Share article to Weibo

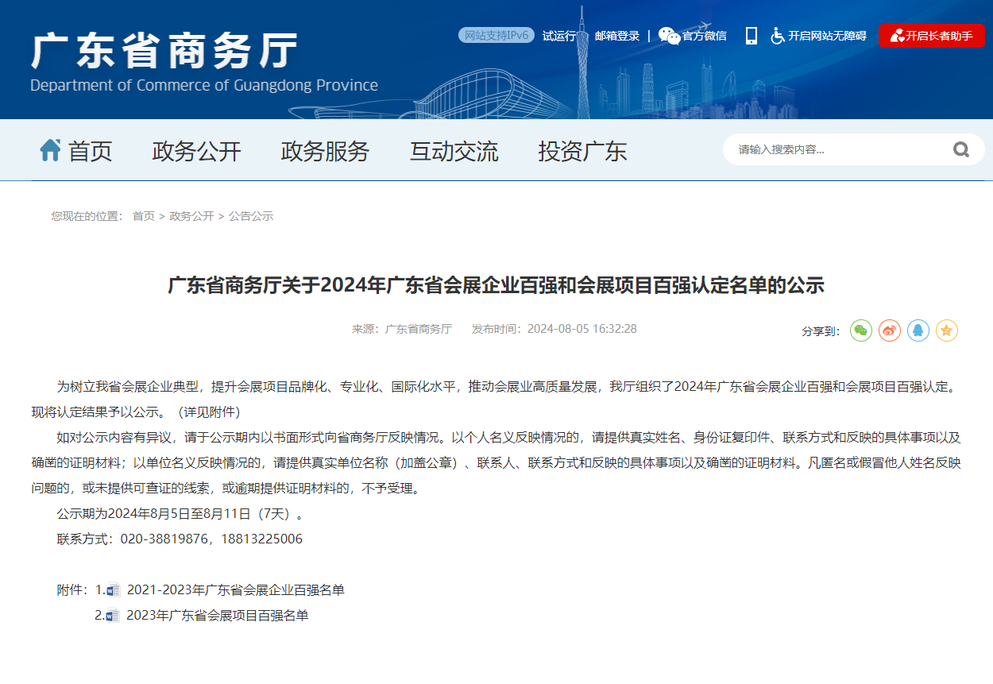[890, 330]
